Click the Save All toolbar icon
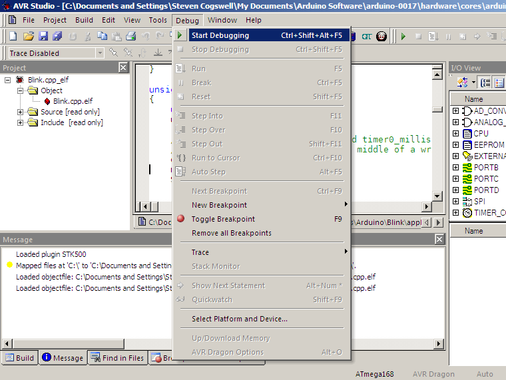506x380 pixels. (x=57, y=36)
